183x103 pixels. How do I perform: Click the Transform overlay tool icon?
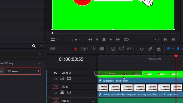[x=53, y=39]
